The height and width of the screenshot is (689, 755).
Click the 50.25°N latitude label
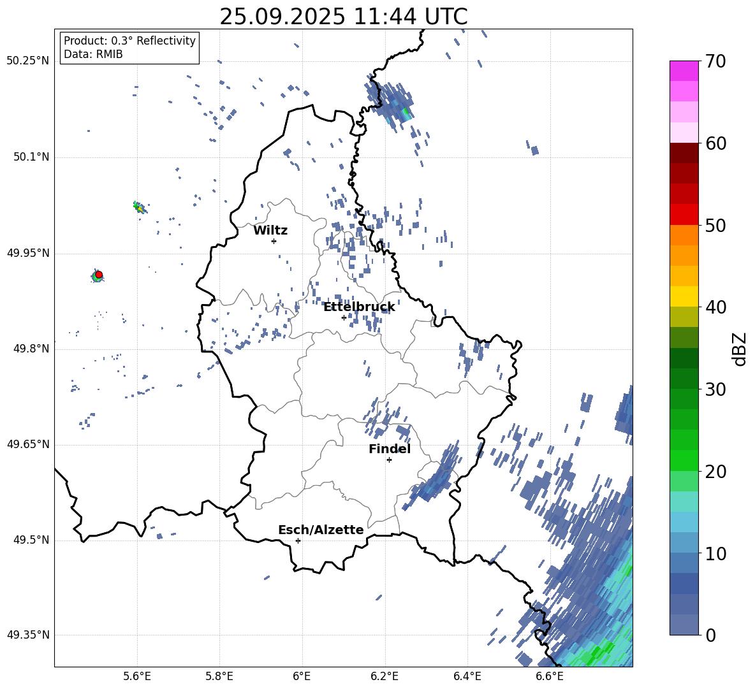coord(28,61)
